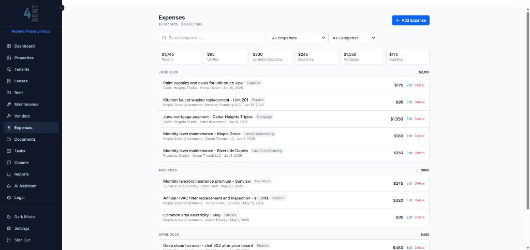Click the Expenses page heading
The height and width of the screenshot is (250, 530).
click(172, 18)
